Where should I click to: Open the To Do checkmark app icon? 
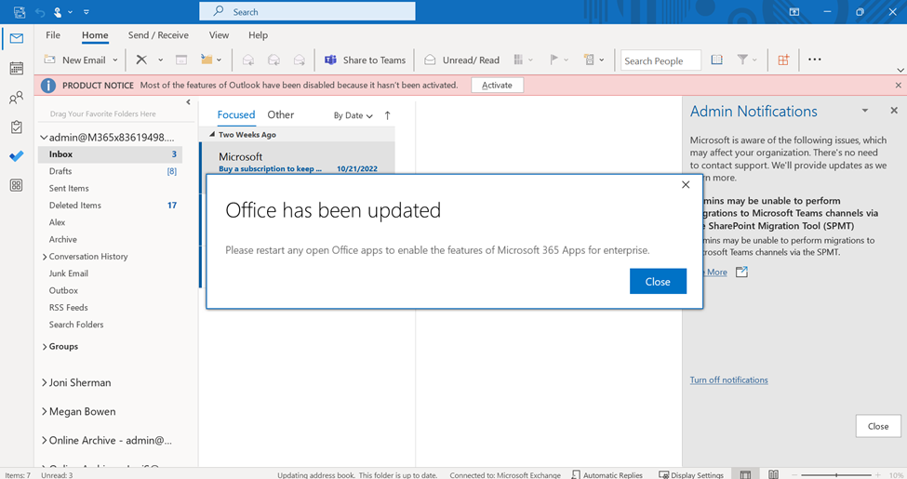pos(17,156)
